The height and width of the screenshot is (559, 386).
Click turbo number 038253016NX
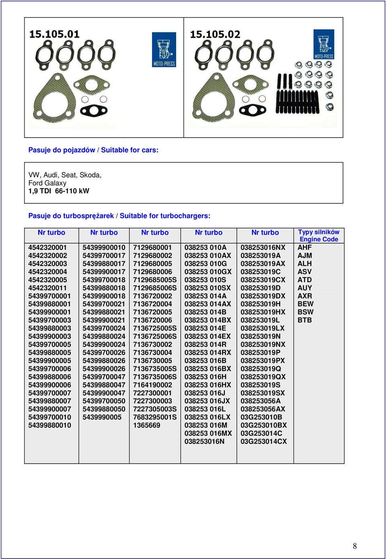263,248
